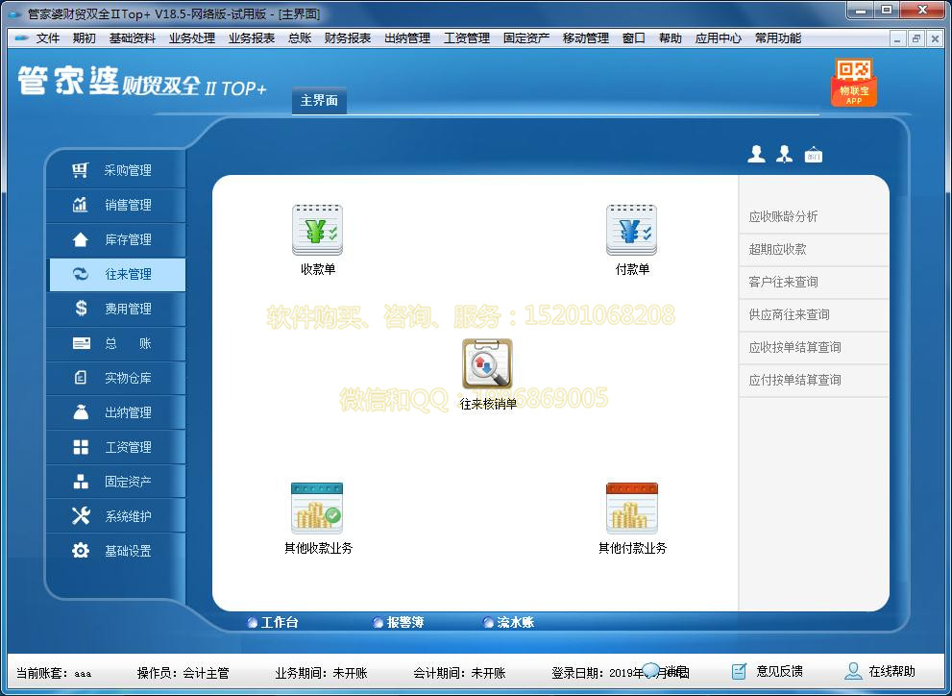Open the 收款单 (receipt) icon

click(318, 229)
